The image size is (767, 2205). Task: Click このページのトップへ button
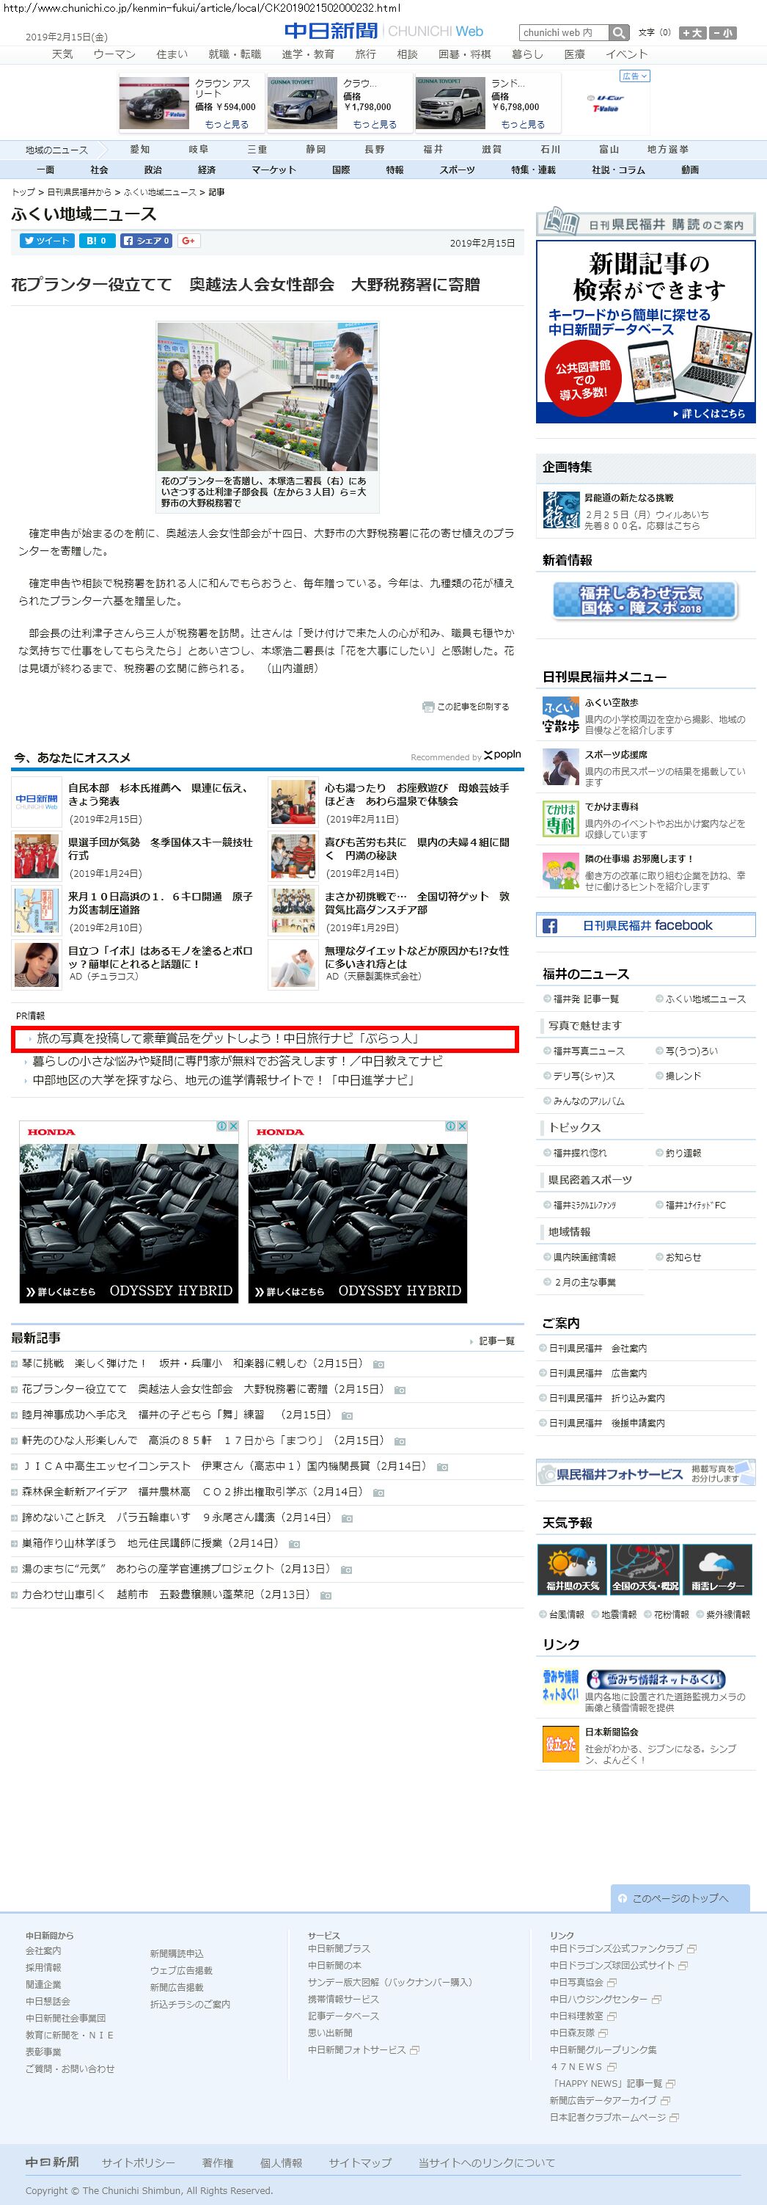(680, 1898)
